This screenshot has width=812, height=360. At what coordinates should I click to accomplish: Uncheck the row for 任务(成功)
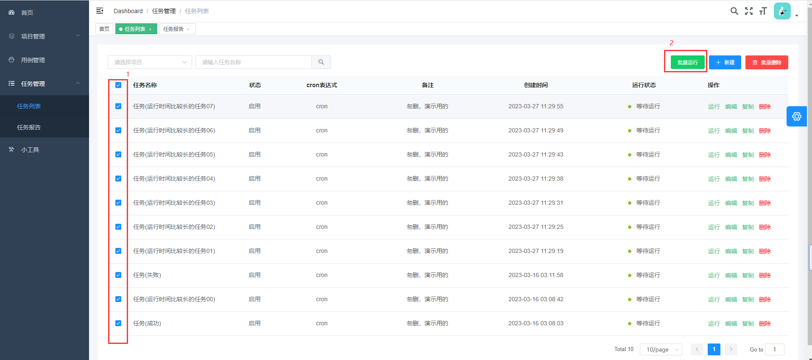[x=118, y=323]
